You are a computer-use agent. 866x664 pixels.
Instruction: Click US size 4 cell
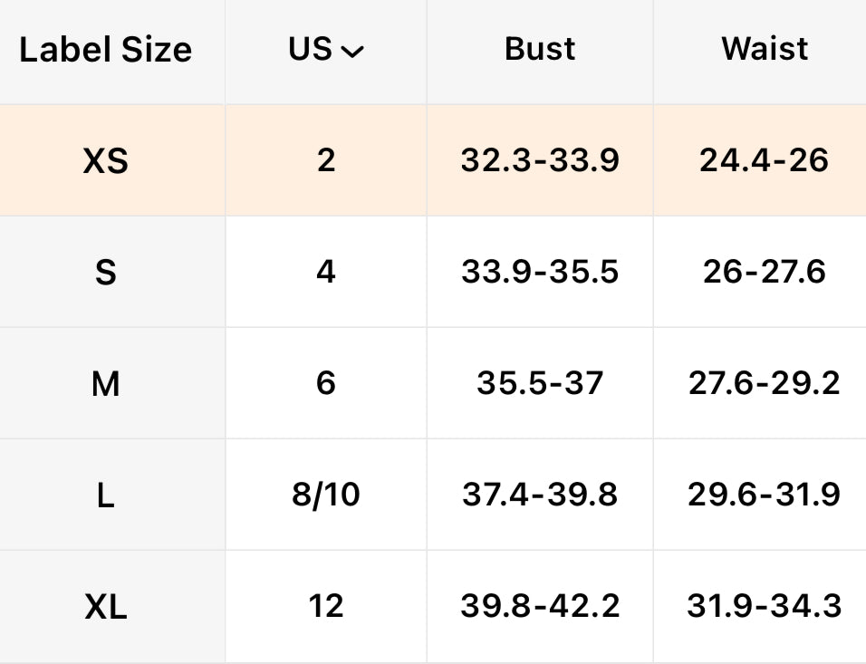(326, 272)
